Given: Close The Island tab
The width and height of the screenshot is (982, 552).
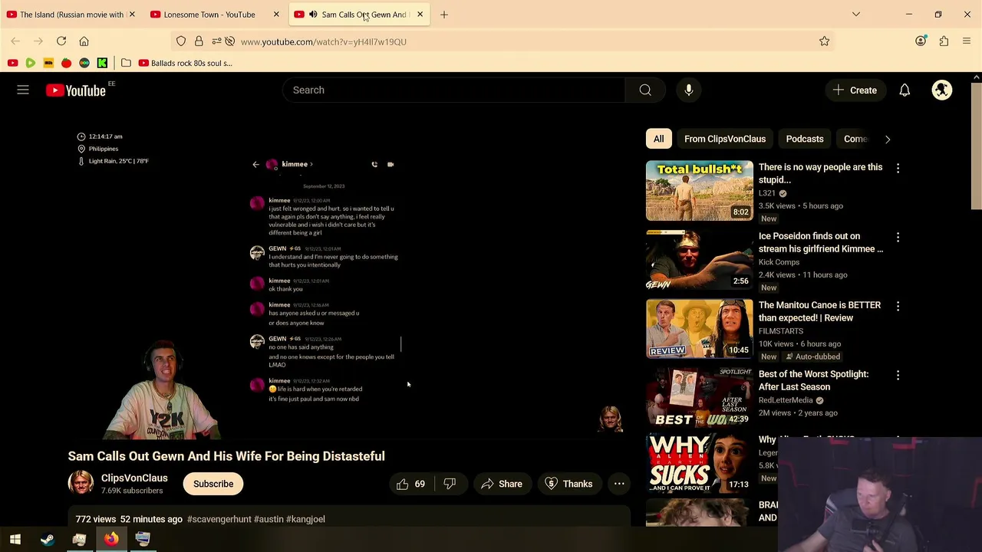Looking at the screenshot, I should click(x=132, y=15).
